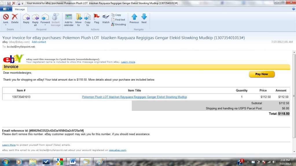296x166 pixels.
Task: Click message scrollbar up arrow
Action: [x=294, y=52]
